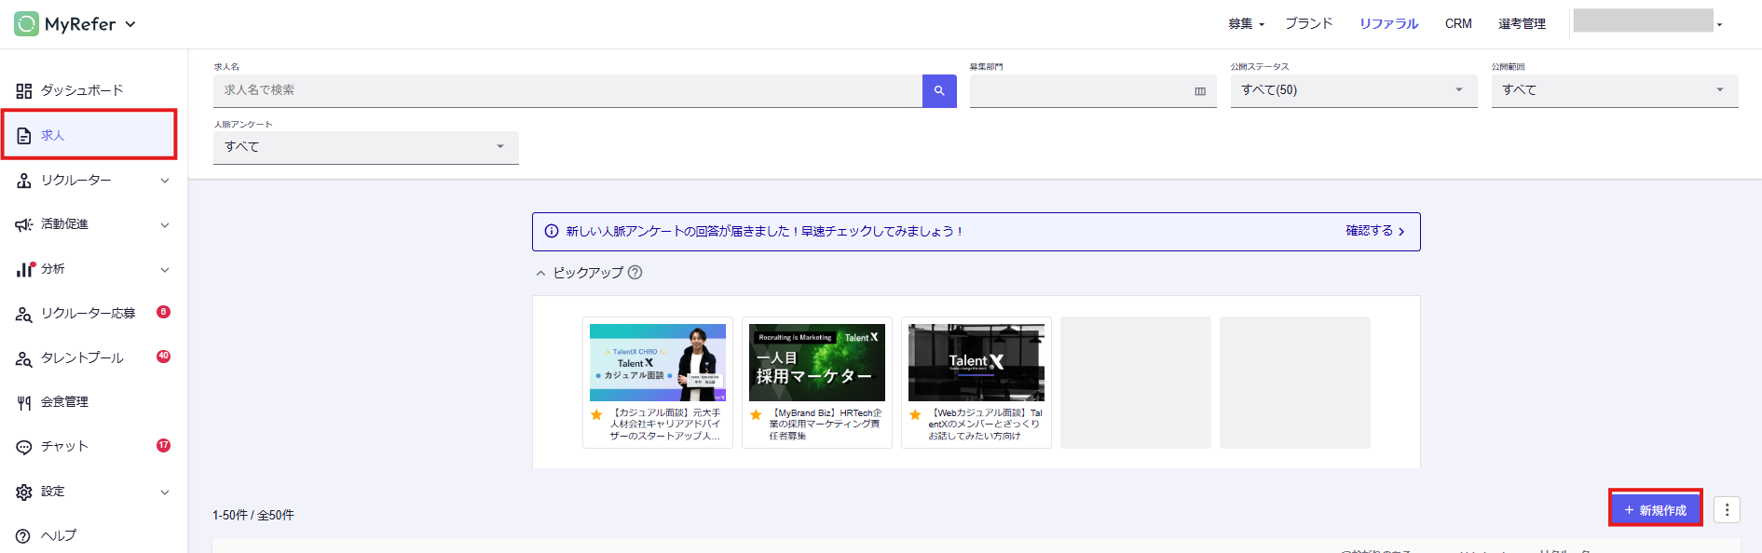Collapse the ピックアップ section
Screen dimensions: 1762x553
(x=540, y=273)
